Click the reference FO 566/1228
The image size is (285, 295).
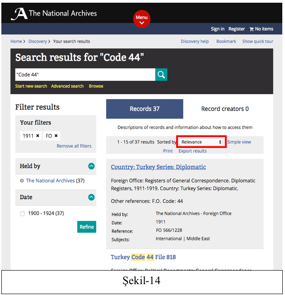[169, 230]
